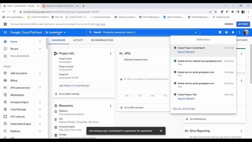The image size is (252, 142).
Task: Open a new browser tab
Action: (x=83, y=6)
